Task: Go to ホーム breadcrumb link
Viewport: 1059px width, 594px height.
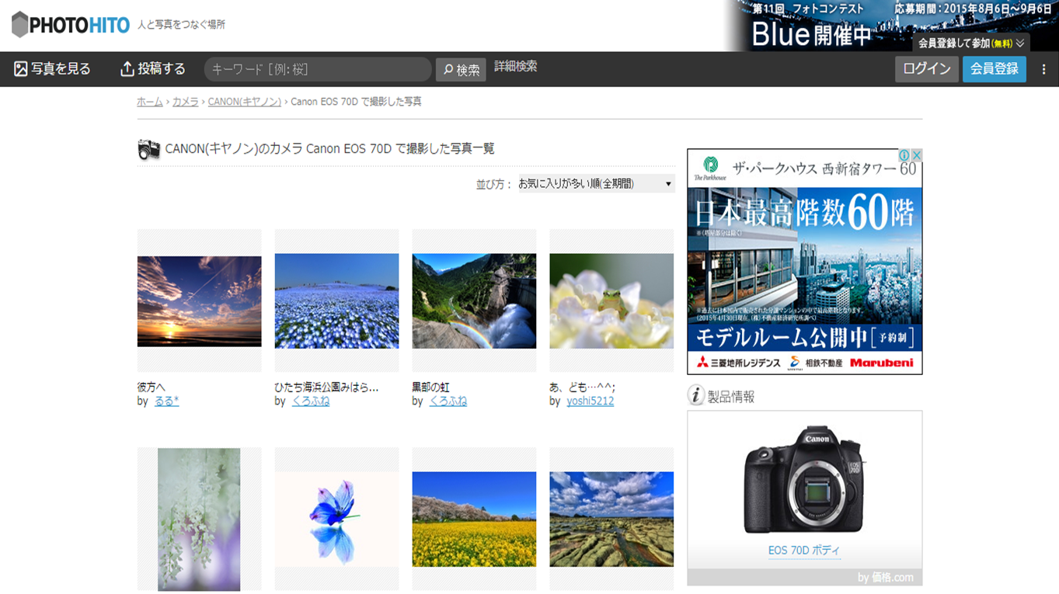Action: pyautogui.click(x=150, y=102)
